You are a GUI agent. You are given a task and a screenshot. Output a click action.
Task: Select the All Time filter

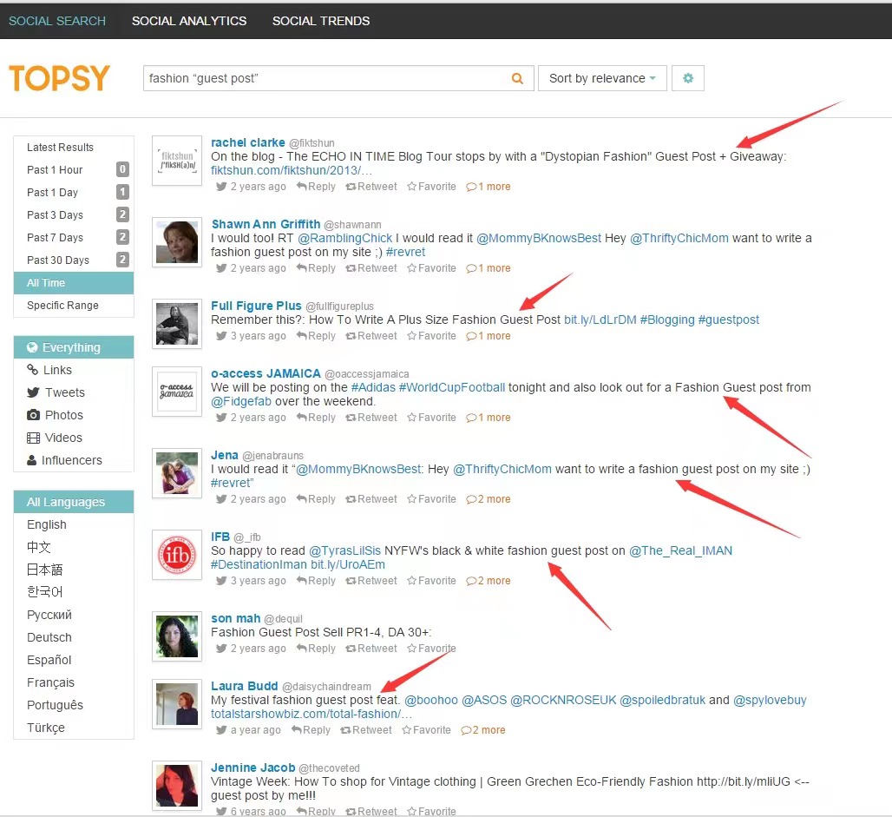point(74,283)
